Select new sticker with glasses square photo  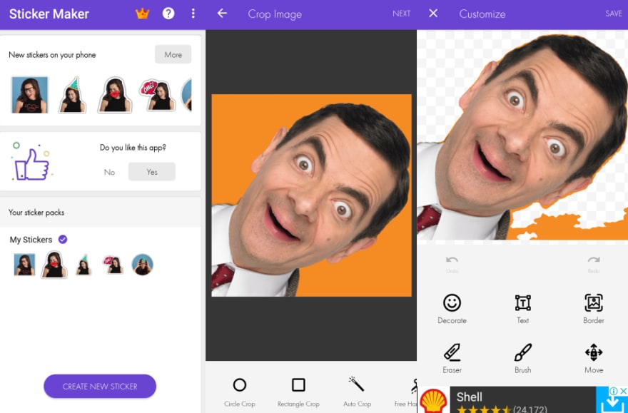click(30, 95)
